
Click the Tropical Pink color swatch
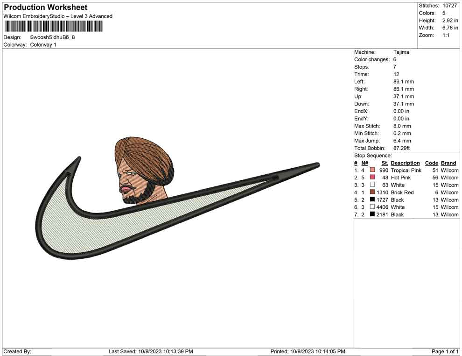(x=372, y=170)
